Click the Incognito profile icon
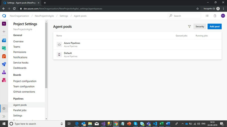This screenshot has width=227, height=127. (218, 9)
